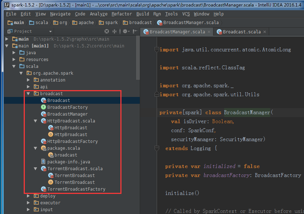
Task: Close the BroadcastManager.scala tab
Action: pyautogui.click(x=209, y=32)
